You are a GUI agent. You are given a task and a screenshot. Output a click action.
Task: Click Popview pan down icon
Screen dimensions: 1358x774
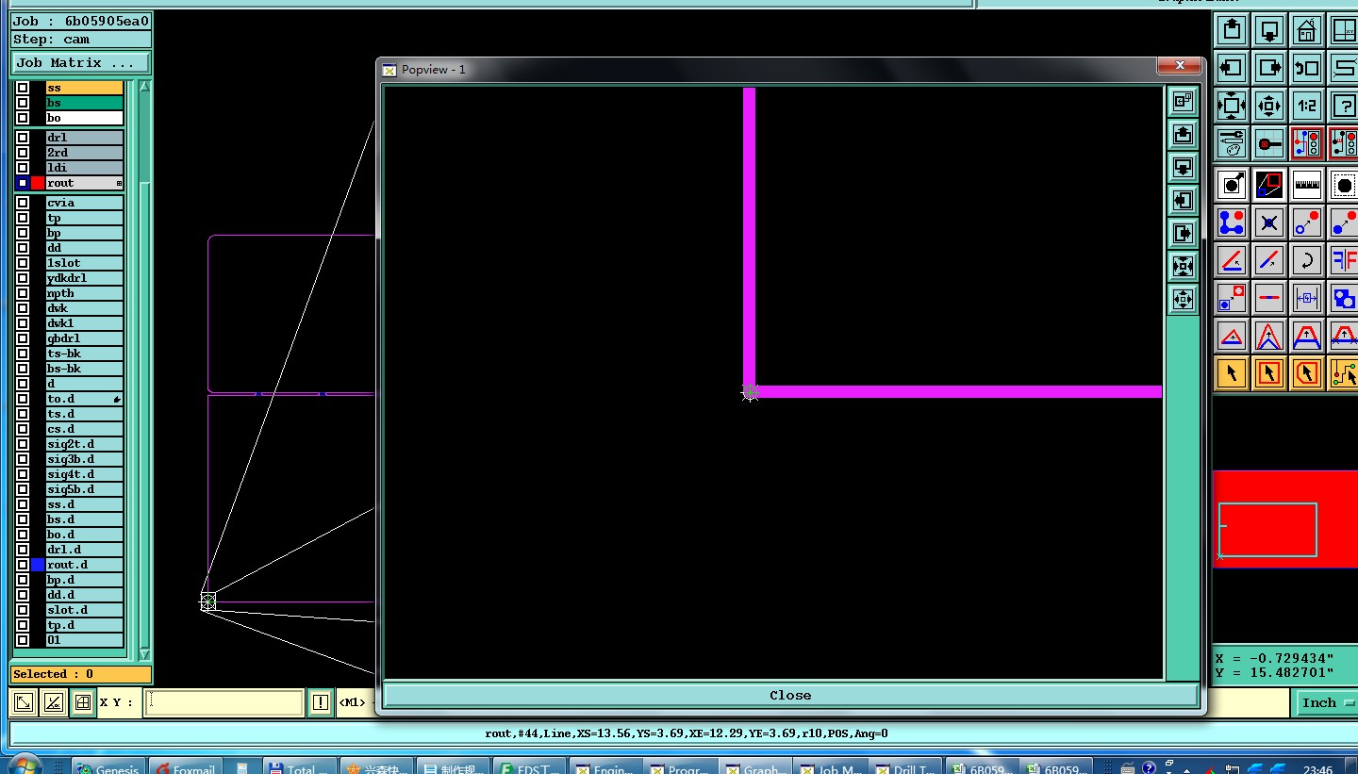point(1183,168)
